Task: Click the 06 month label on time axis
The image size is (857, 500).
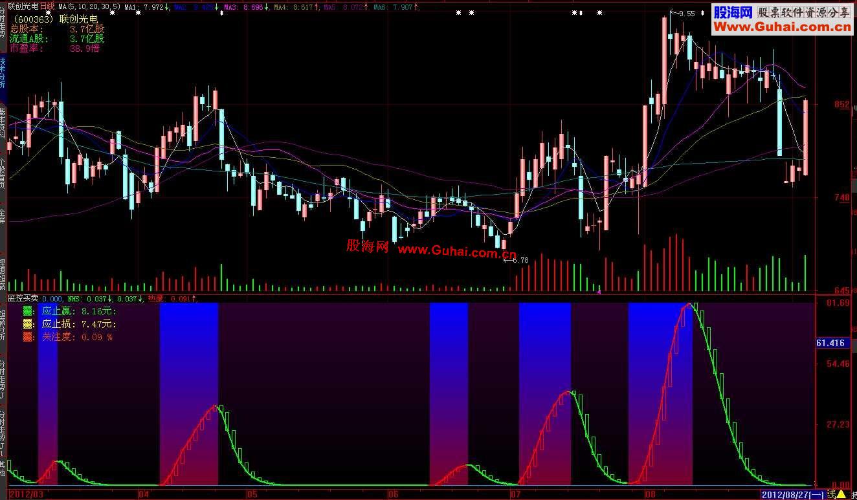Action: (x=393, y=495)
